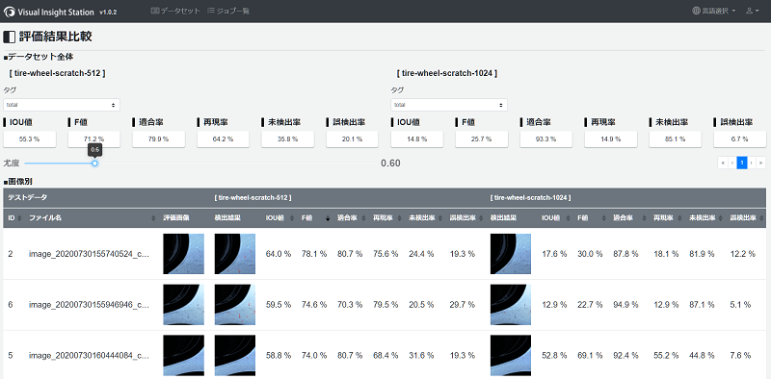Open 512 detection result thumbnail for ID 6

235,305
